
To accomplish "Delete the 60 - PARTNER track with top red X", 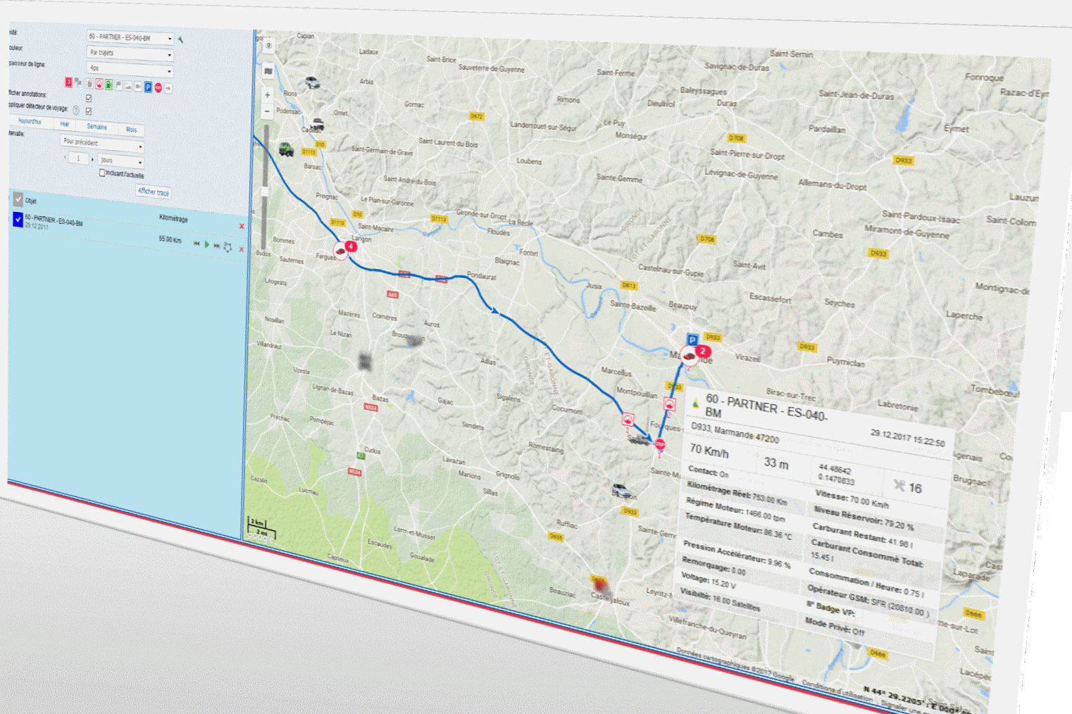I will click(x=242, y=226).
